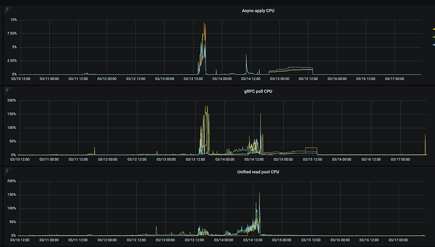Open the Unified read pool CPU panel title menu
This screenshot has width=435, height=247.
258,172
